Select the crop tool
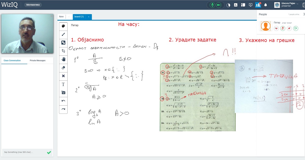The height and width of the screenshot is (160, 305). tap(63, 51)
